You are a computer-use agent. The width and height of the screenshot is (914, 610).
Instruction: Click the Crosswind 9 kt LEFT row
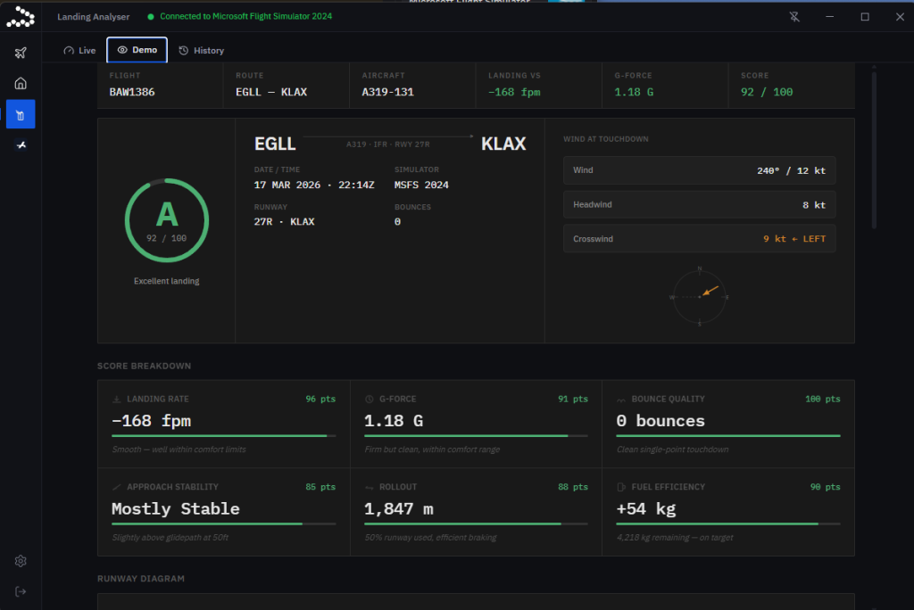click(700, 239)
